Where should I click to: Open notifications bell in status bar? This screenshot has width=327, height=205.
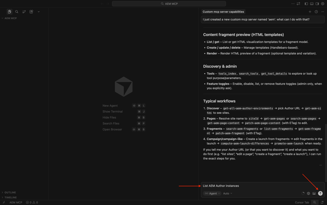[322, 202]
